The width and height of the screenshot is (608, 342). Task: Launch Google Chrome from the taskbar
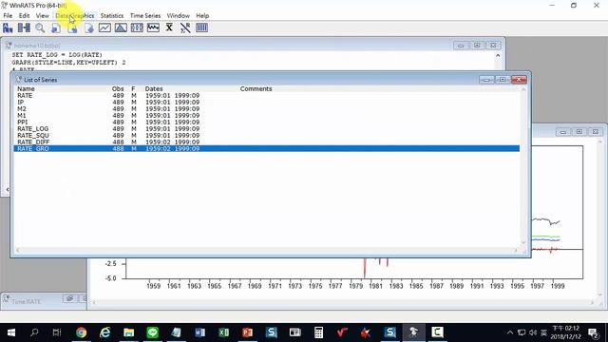tap(81, 332)
